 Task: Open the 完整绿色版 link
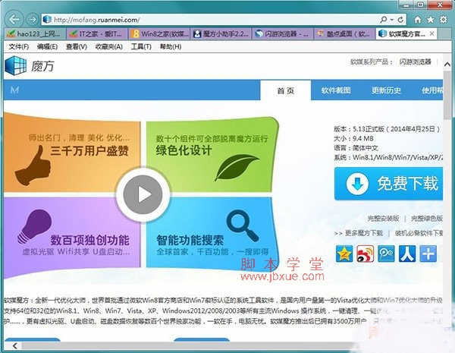tap(427, 218)
